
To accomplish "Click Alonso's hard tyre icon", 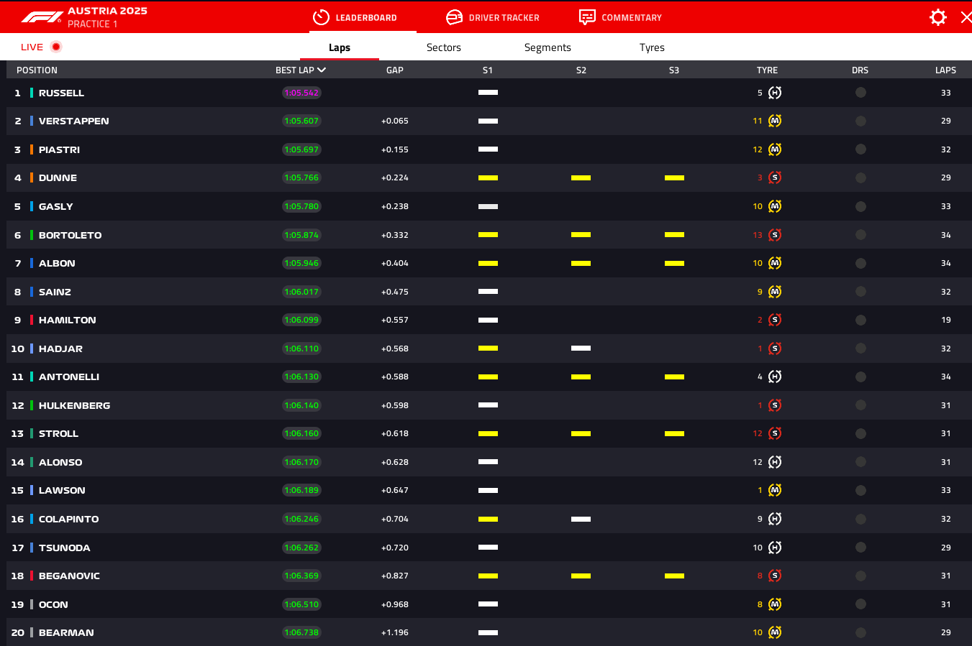I will coord(775,462).
